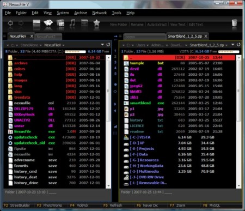Click the New Folder button

119,25
